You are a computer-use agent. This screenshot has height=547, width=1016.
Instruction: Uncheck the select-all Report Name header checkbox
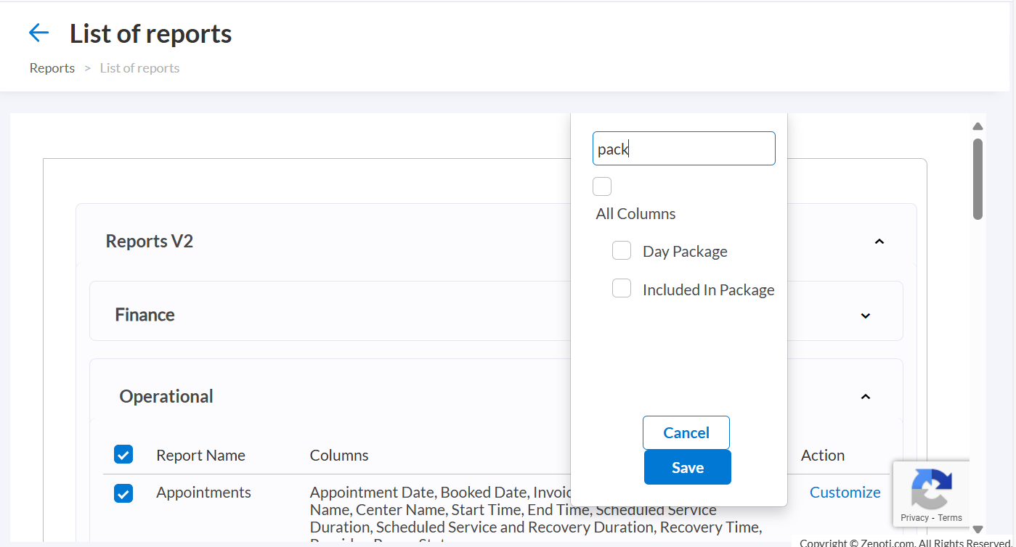pos(123,455)
